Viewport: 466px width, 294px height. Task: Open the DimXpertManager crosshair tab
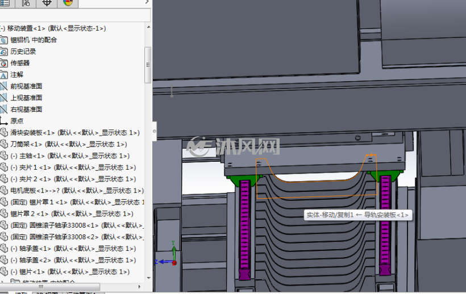point(47,3)
